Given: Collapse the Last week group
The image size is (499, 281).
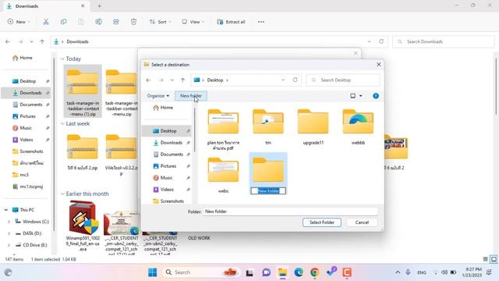Looking at the screenshot, I should [62, 123].
